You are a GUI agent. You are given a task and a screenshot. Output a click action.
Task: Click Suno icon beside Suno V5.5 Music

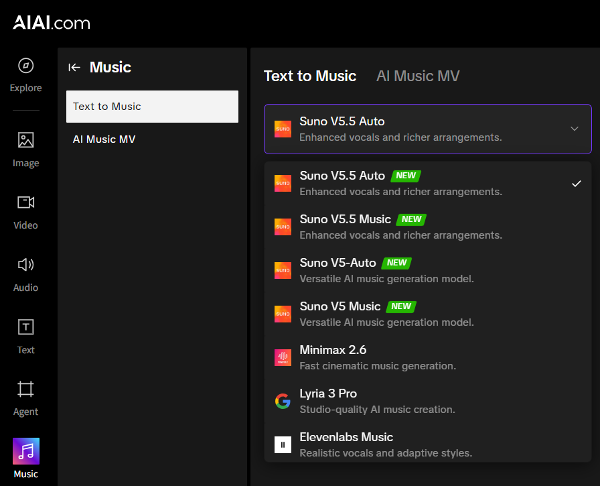pyautogui.click(x=283, y=227)
